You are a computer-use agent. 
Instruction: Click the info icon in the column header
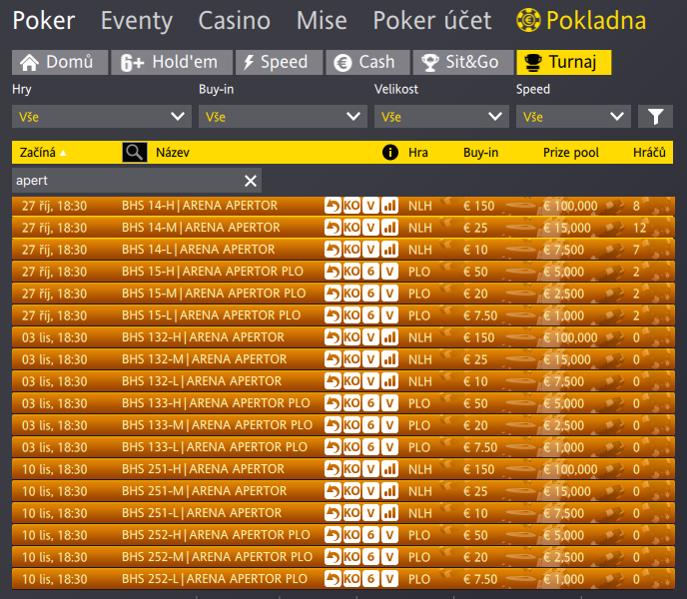390,153
